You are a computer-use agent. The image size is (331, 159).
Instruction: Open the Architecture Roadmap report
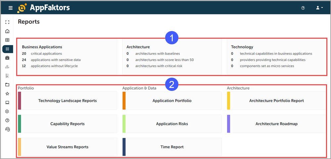point(276,124)
